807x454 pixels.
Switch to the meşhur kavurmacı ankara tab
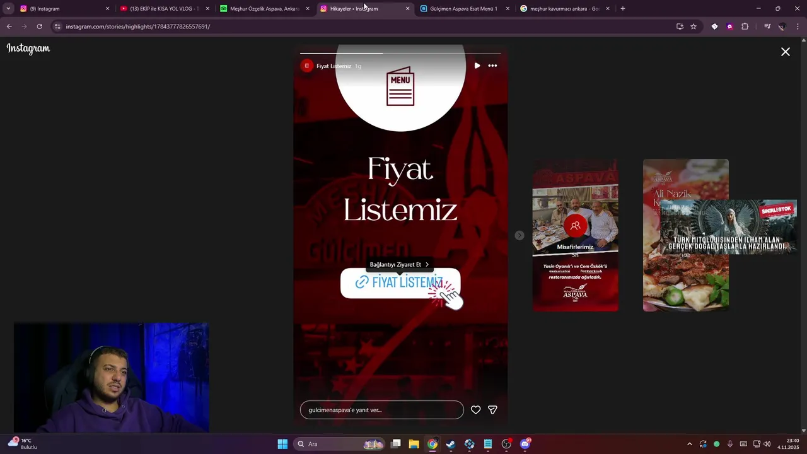564,9
